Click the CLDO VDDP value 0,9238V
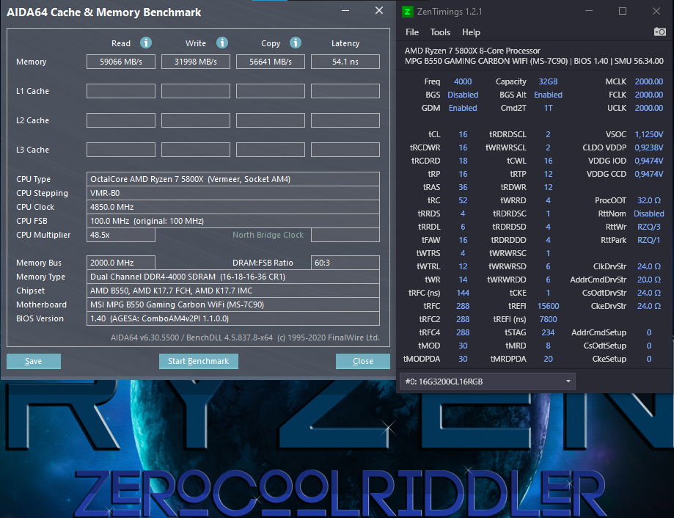The height and width of the screenshot is (518, 674). click(x=648, y=147)
